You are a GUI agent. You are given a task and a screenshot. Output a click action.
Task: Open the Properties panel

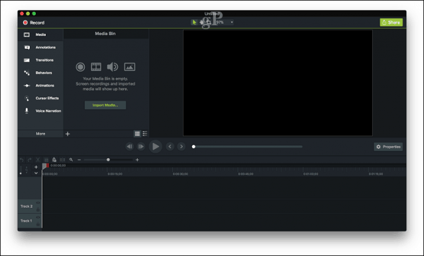[388, 147]
